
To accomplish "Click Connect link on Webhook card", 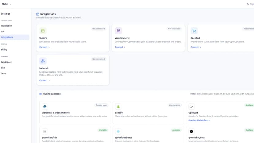I will click(44, 80).
